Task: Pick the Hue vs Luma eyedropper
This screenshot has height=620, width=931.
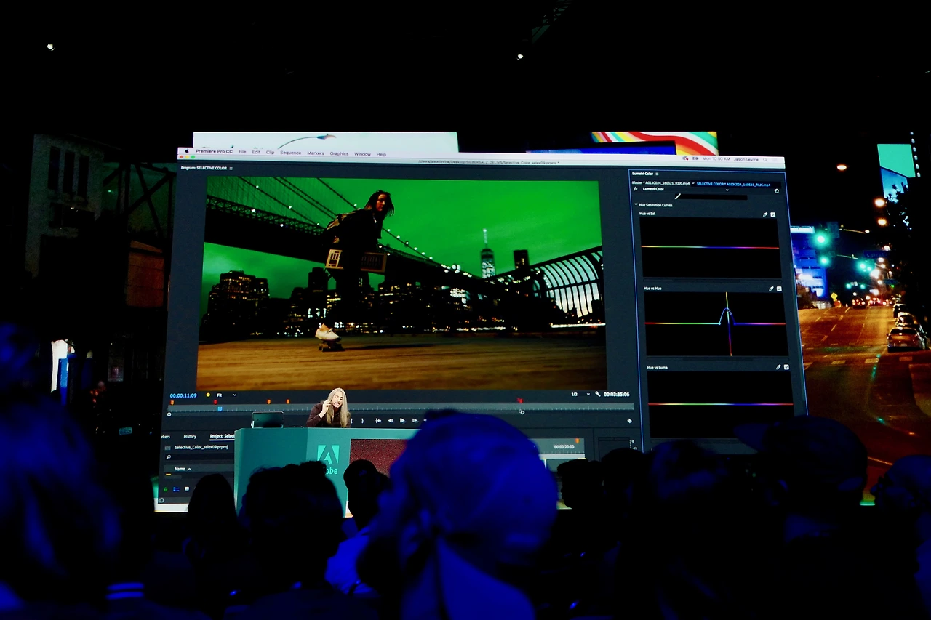Action: tap(778, 367)
